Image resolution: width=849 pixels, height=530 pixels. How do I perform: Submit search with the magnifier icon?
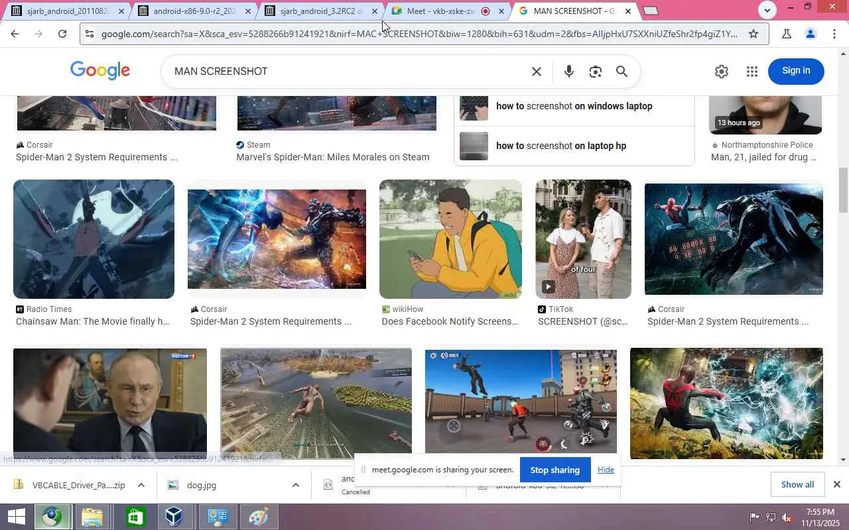621,72
